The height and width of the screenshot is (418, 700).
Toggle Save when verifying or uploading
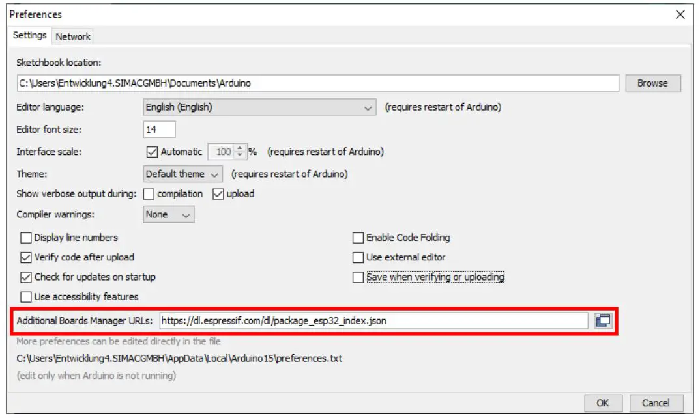(x=358, y=277)
